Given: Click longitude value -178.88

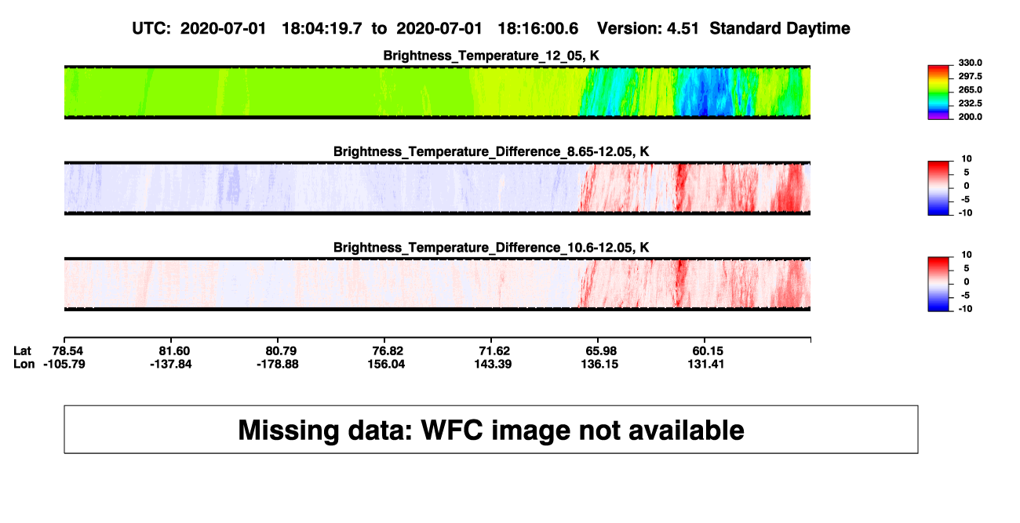Looking at the screenshot, I should pyautogui.click(x=278, y=365).
